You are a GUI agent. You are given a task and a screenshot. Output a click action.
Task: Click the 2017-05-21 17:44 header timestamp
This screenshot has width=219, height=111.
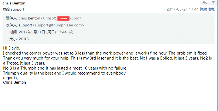pyautogui.click(x=182, y=9)
